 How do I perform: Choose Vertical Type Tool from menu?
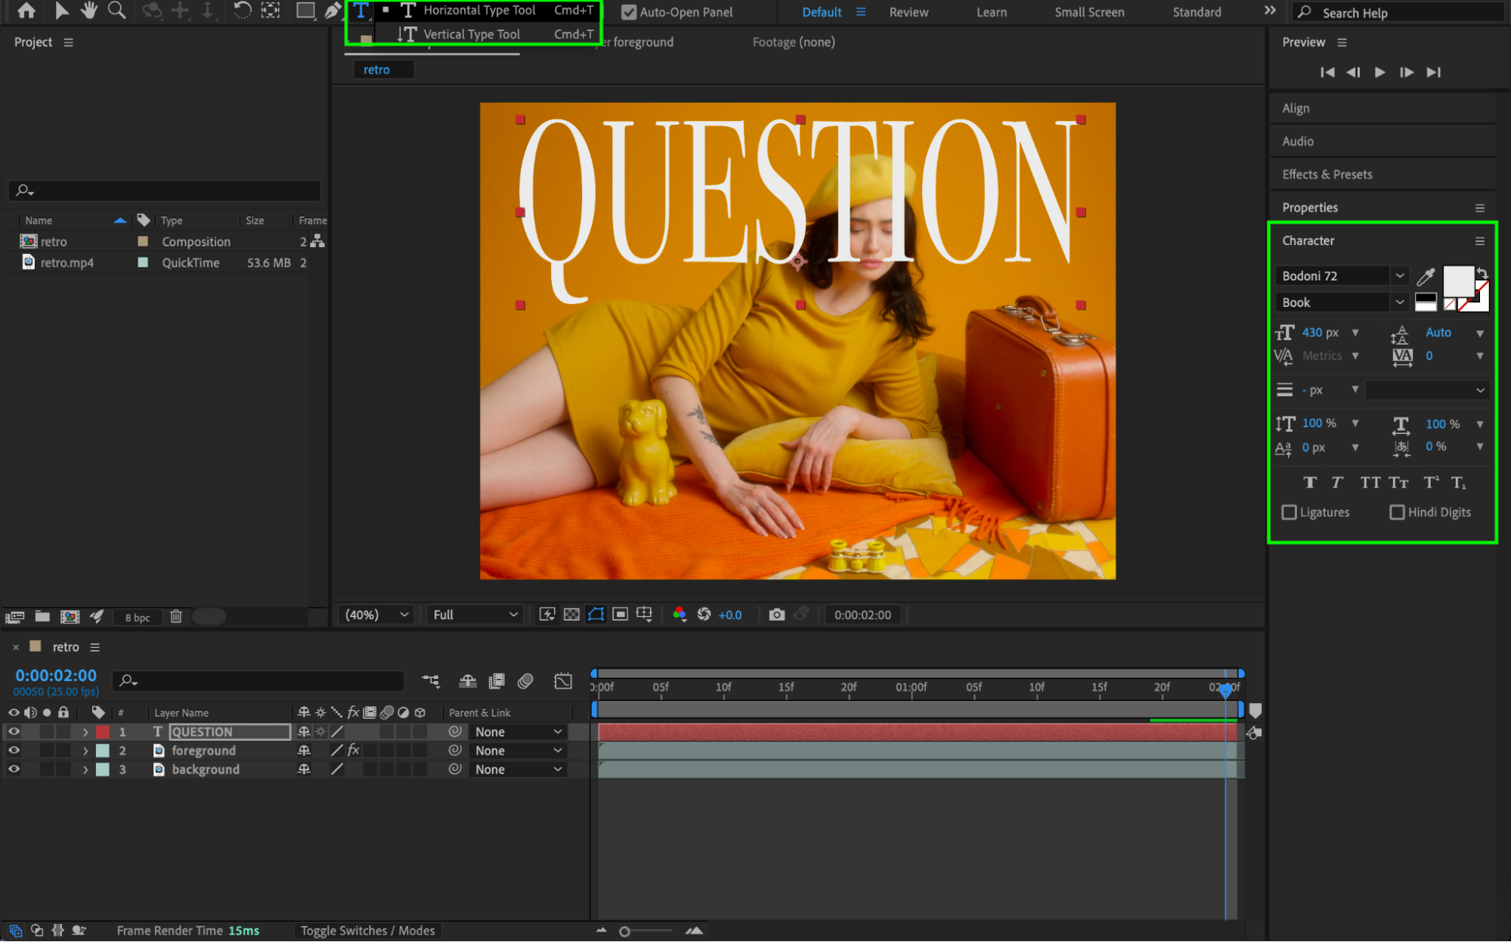471,34
